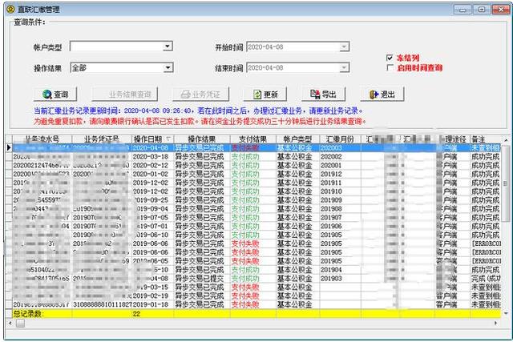Expand the 操作结果 dropdown showing 全部
This screenshot has width=513, height=342.
pos(168,68)
